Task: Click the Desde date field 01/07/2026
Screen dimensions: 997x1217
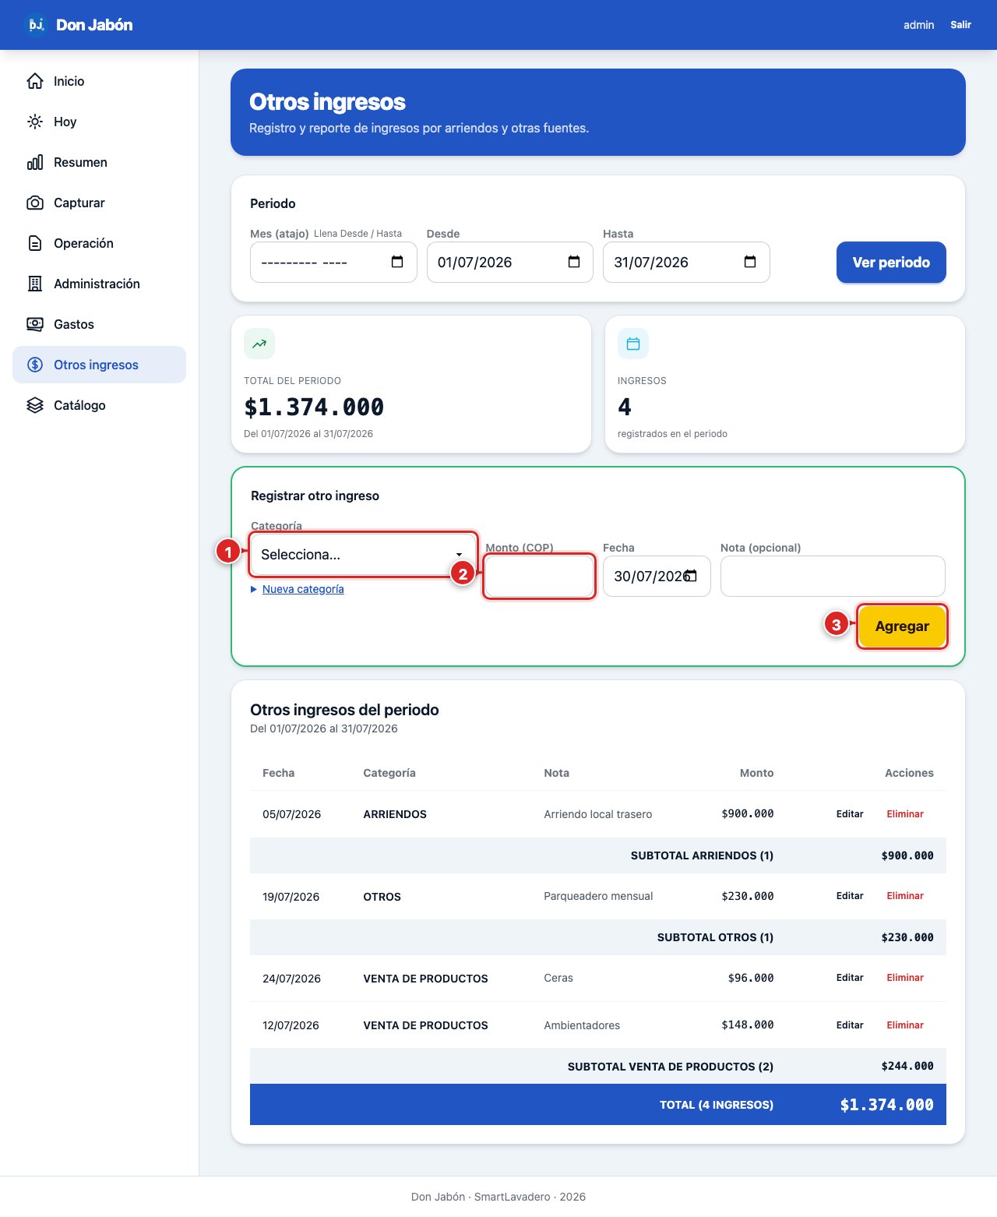Action: point(509,262)
